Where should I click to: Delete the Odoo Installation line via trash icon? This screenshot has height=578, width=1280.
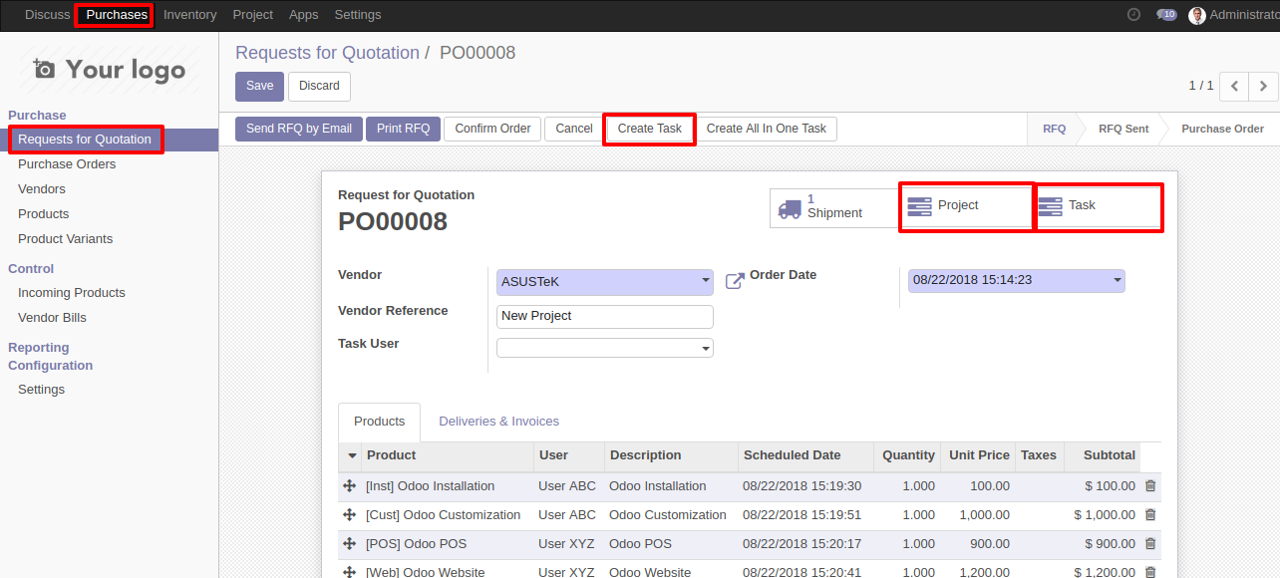[x=1150, y=486]
